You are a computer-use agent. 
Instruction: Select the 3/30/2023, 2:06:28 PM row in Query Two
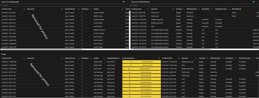click(x=195, y=12)
